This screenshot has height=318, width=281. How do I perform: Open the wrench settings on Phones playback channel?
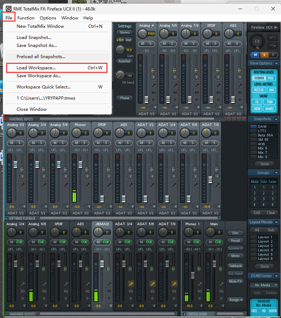coord(87,184)
